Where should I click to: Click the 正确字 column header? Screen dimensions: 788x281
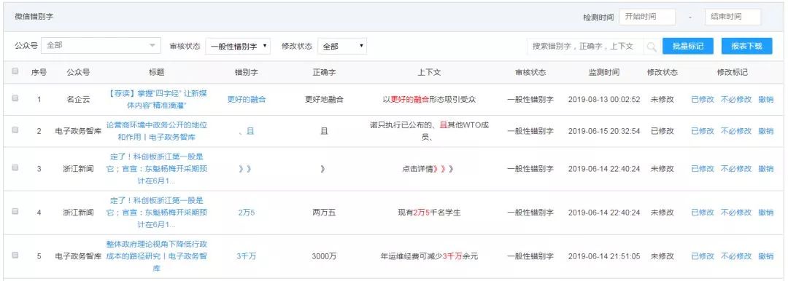(x=325, y=72)
